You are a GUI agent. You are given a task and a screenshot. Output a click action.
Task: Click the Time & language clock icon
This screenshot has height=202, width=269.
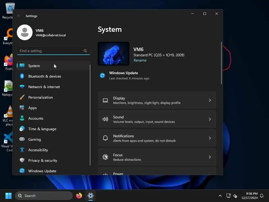[x=22, y=129]
